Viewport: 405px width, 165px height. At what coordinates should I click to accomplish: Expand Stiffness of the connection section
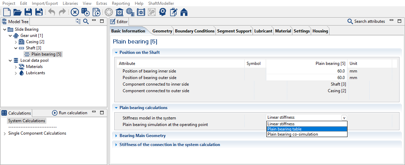coord(116,145)
